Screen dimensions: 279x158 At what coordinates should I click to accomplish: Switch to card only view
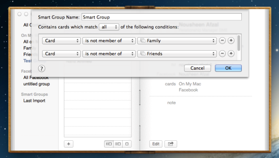(127, 144)
